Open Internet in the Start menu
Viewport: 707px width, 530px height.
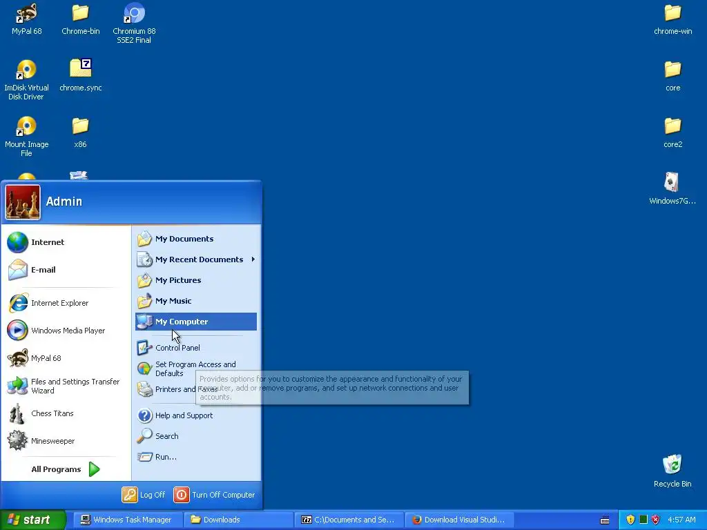click(x=66, y=242)
